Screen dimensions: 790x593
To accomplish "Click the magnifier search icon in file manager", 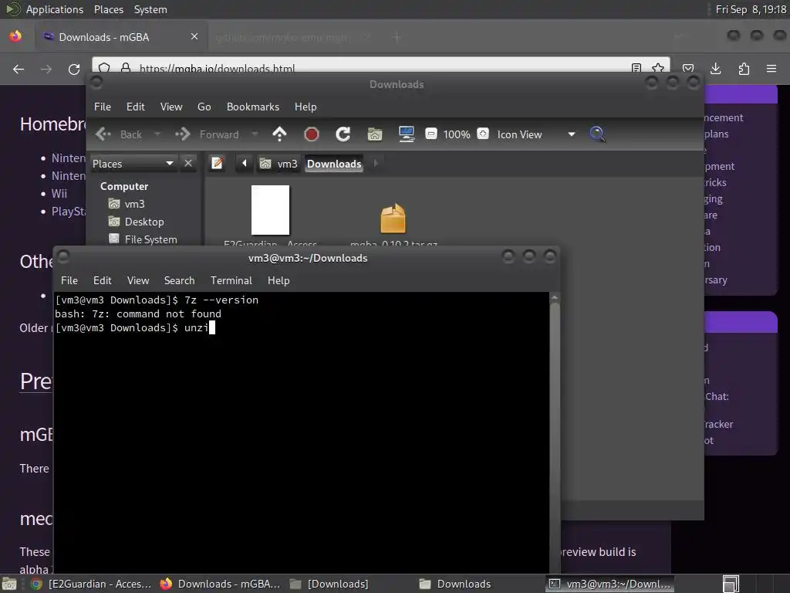I will (597, 134).
